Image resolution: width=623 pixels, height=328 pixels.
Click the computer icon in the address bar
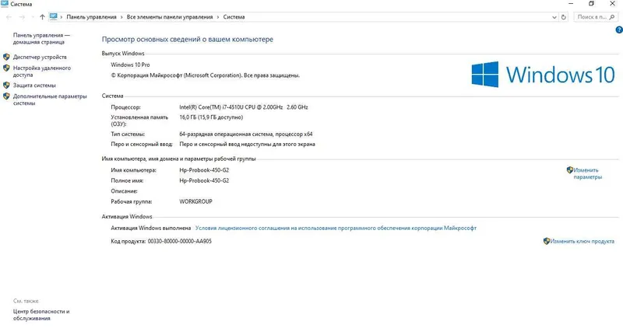coord(53,16)
